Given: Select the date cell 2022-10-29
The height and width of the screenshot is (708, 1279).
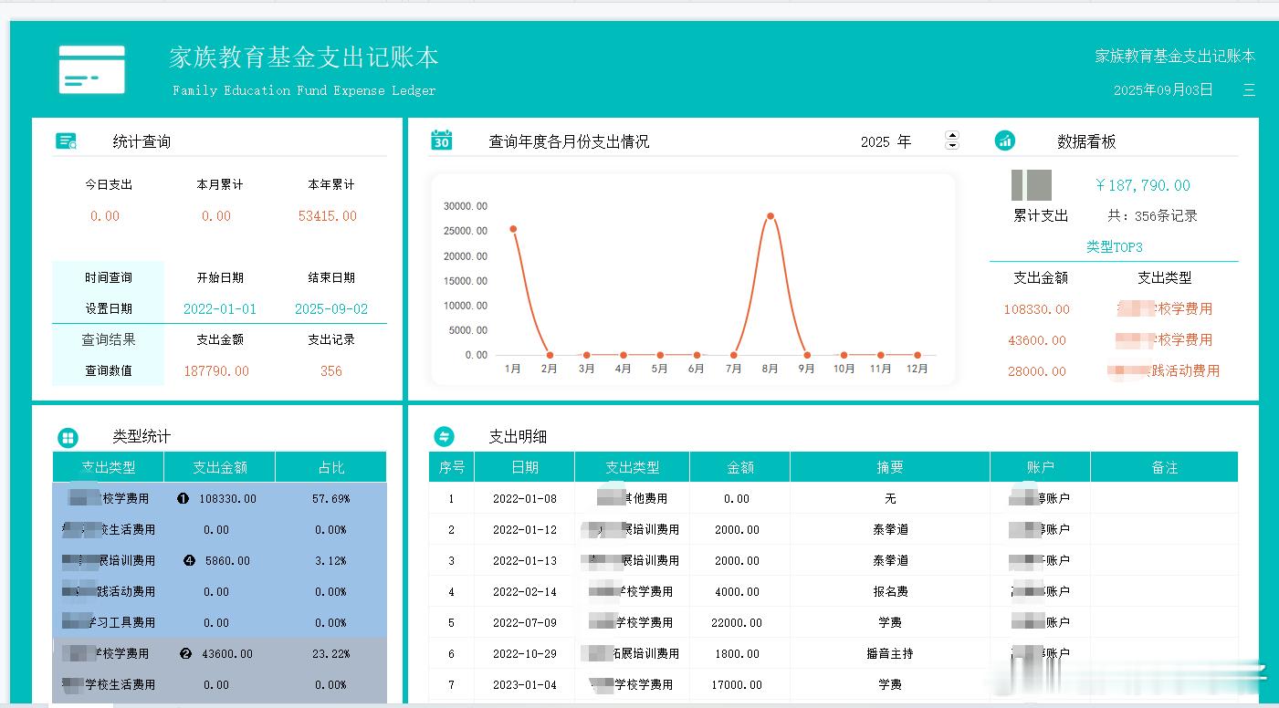Looking at the screenshot, I should tap(525, 654).
